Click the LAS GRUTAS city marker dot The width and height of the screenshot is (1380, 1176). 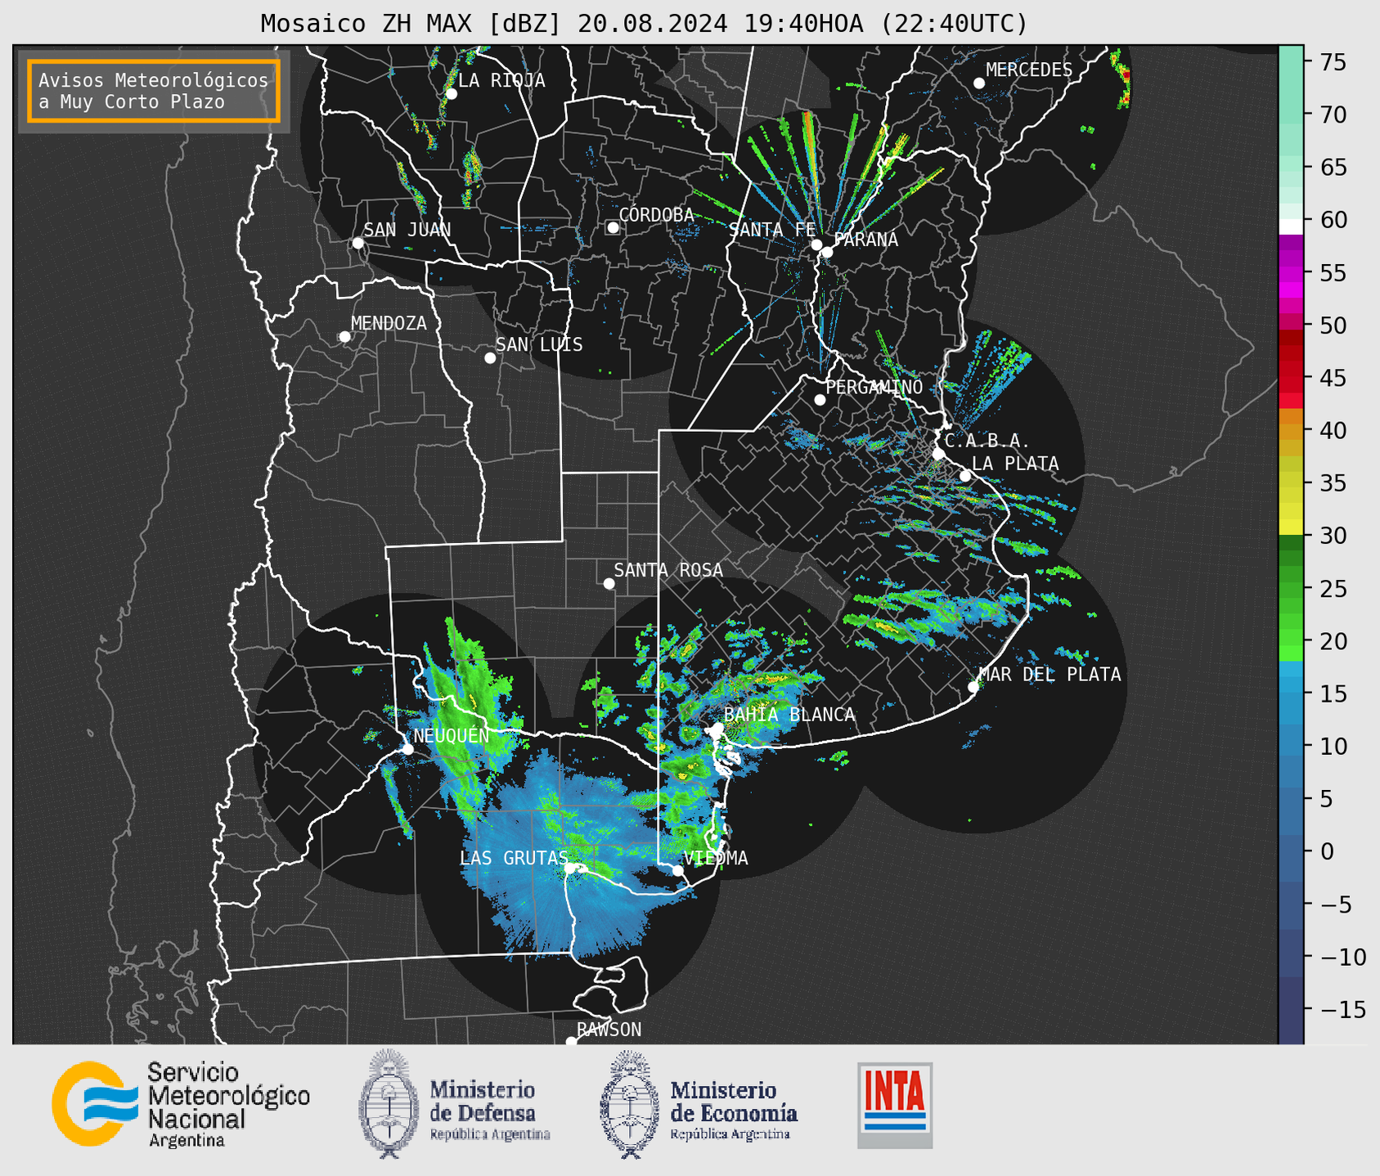click(569, 868)
